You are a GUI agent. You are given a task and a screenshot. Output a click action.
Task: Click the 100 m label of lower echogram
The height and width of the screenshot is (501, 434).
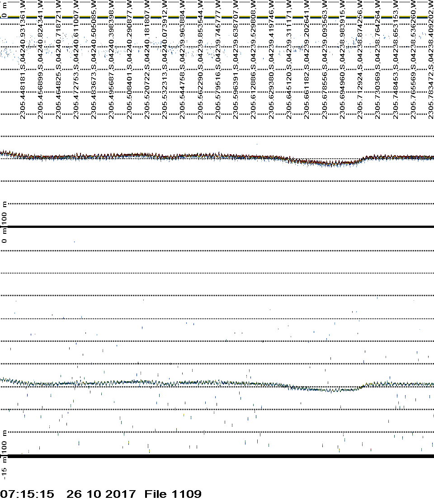4,443
